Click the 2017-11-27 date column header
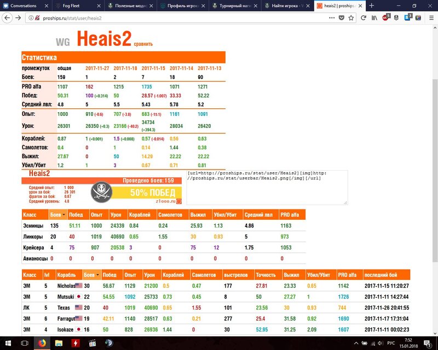 coord(97,68)
